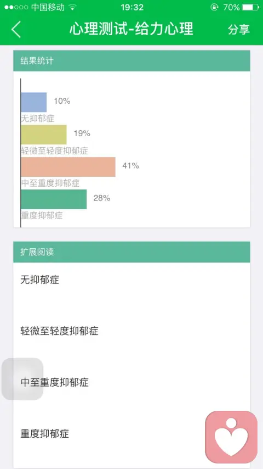Image resolution: width=263 pixels, height=469 pixels.
Task: Click the 分享 share button
Action: 238,29
